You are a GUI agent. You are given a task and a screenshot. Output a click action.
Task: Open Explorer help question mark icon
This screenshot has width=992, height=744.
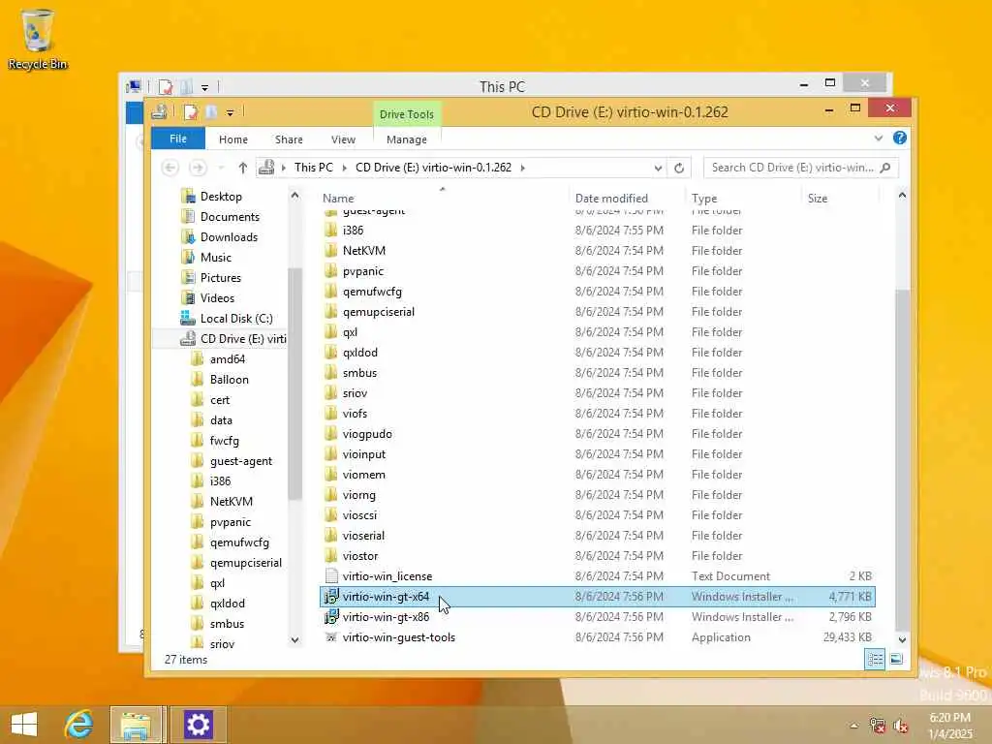[900, 138]
